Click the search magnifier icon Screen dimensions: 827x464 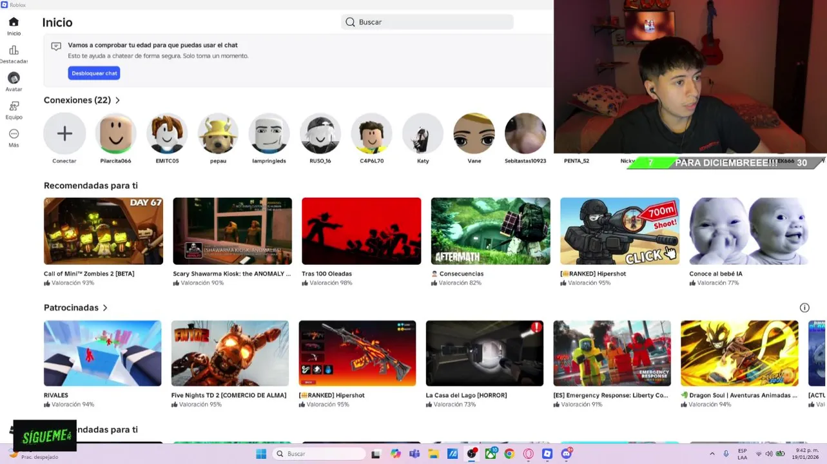pos(350,22)
